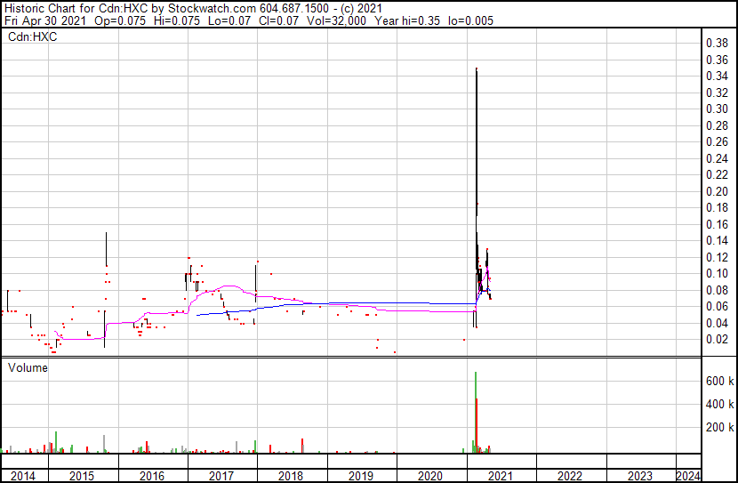The image size is (738, 483).
Task: Click the 0.18 price axis label
Action: (x=717, y=207)
